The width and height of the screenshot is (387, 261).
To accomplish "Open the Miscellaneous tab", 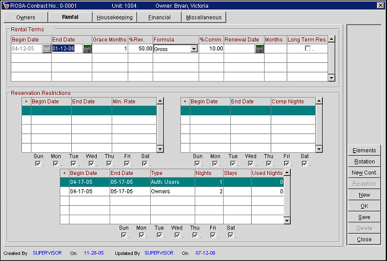I will tap(204, 17).
